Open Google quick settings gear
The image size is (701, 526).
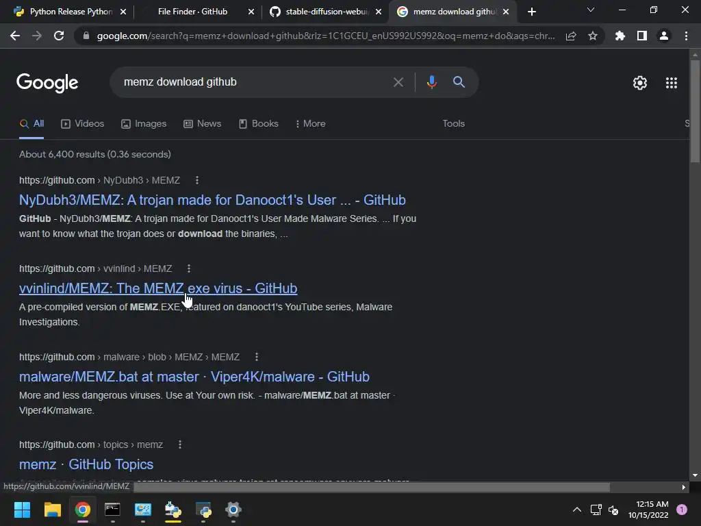[x=640, y=83]
